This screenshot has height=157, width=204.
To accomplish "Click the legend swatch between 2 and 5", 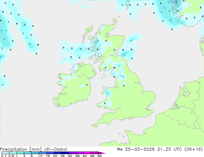I will click(28, 153).
